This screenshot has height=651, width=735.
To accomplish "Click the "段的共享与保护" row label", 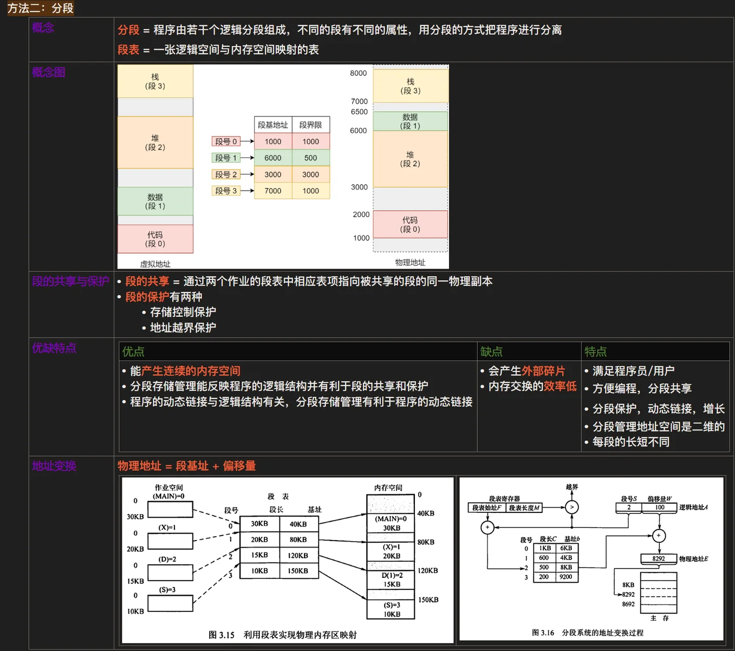I will click(70, 281).
